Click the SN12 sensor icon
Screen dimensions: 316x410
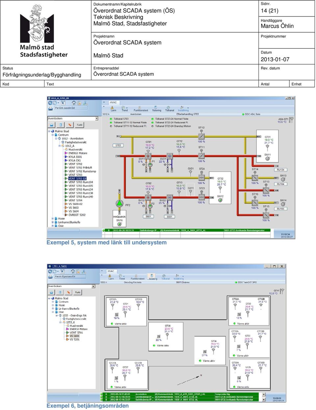[x=220, y=200]
